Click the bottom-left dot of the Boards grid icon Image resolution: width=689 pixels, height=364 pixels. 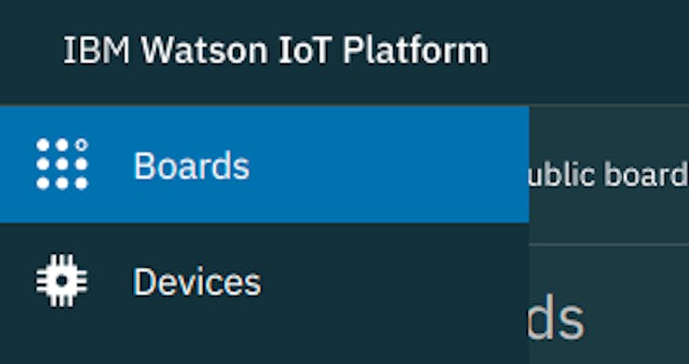43,183
